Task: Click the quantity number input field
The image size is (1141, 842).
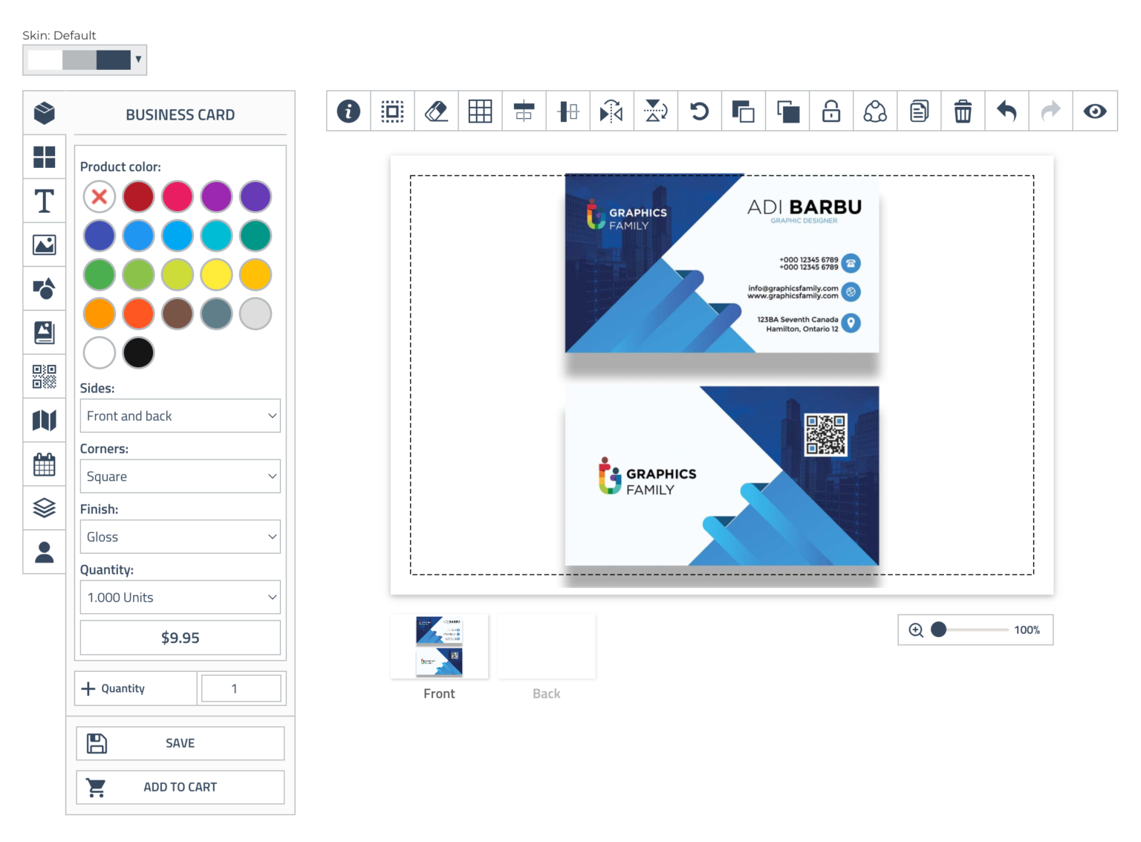Action: click(241, 689)
